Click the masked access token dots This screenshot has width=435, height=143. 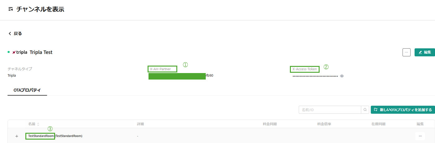(315, 76)
